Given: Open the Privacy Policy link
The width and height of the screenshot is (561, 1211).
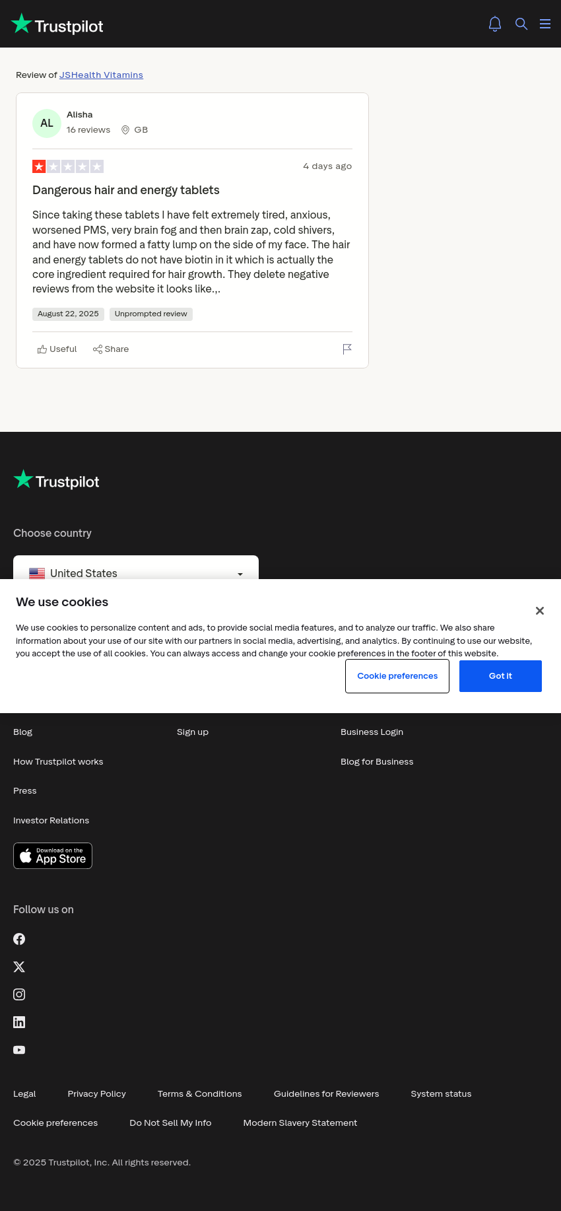Looking at the screenshot, I should 97,1094.
